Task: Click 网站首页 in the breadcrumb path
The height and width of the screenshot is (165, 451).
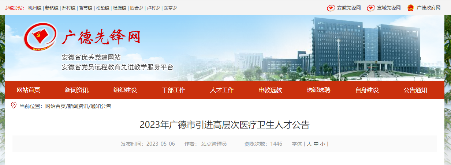Action: coord(55,106)
